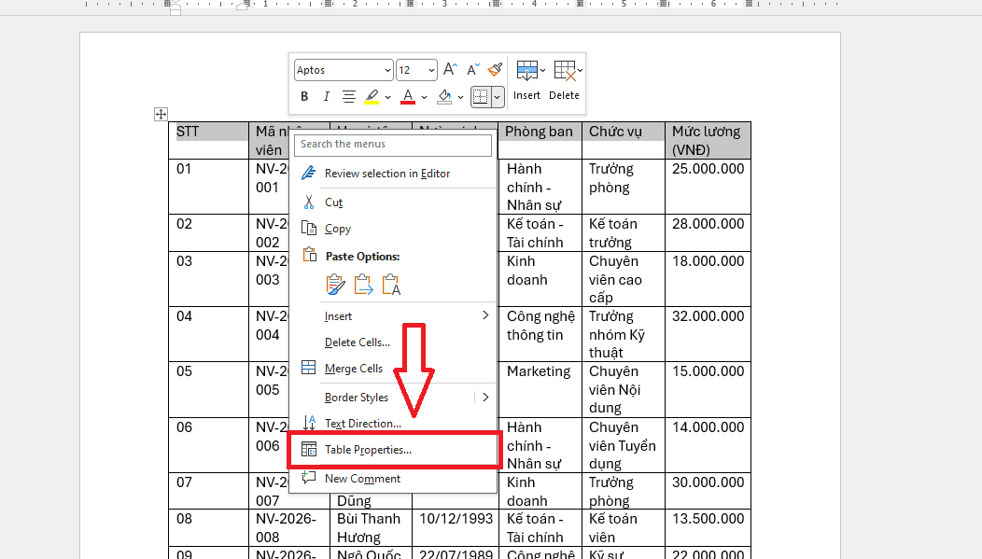
Task: Click the Chuyên viên Tuyển dụng cell
Action: pos(624,445)
